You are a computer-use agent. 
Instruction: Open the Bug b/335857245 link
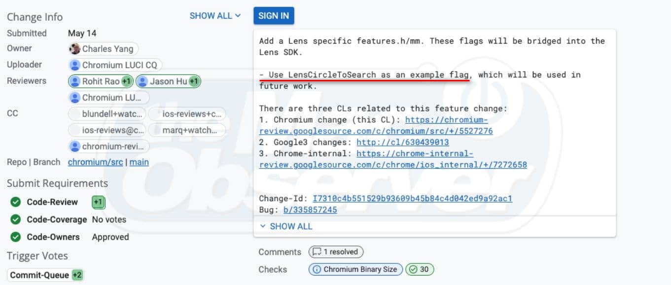[x=310, y=210]
